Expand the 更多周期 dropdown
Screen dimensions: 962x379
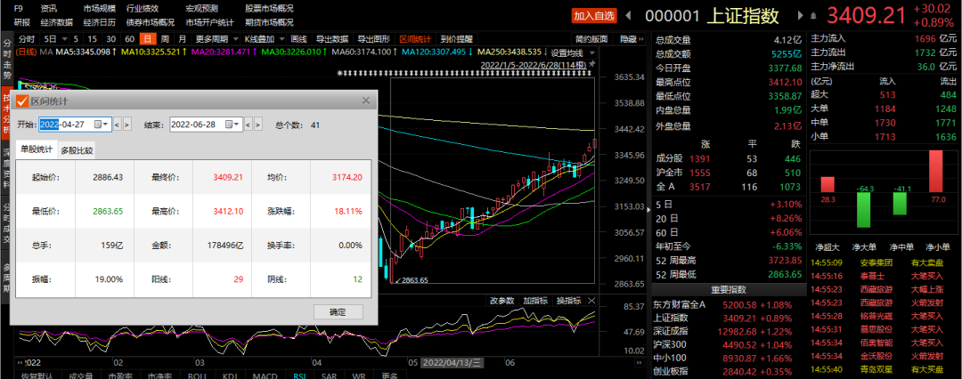(x=216, y=39)
